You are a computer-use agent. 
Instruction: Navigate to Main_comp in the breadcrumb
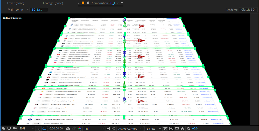click(15, 10)
